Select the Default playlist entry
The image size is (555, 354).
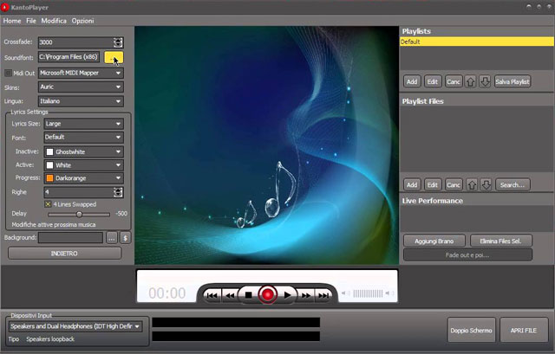point(475,41)
